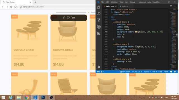Image resolution: width=179 pixels, height=100 pixels.
Task: Click the feedback smiley in status bar
Action: tap(171, 72)
